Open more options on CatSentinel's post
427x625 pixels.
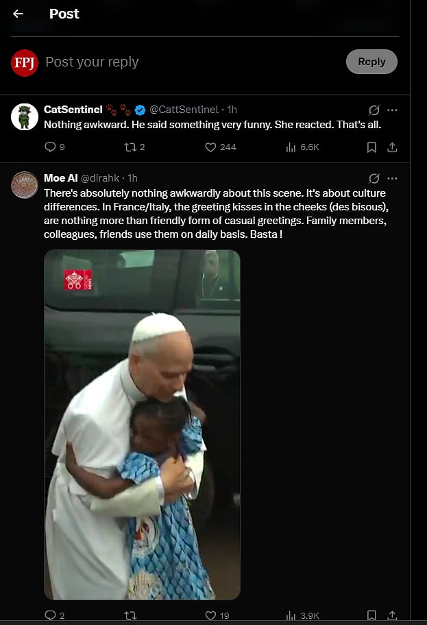click(x=392, y=110)
